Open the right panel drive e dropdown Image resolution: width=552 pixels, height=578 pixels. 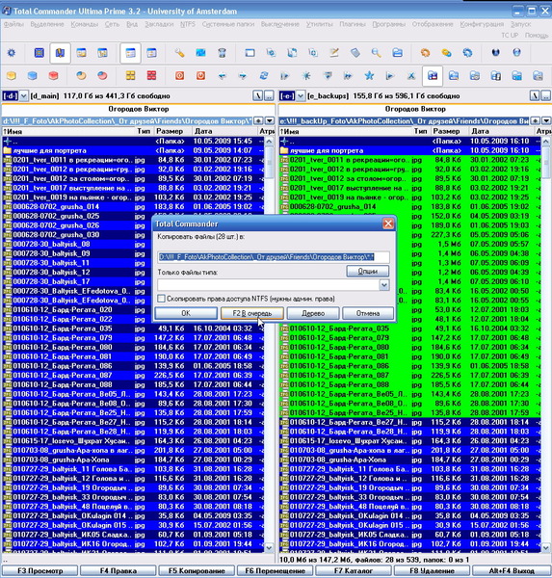tap(301, 96)
